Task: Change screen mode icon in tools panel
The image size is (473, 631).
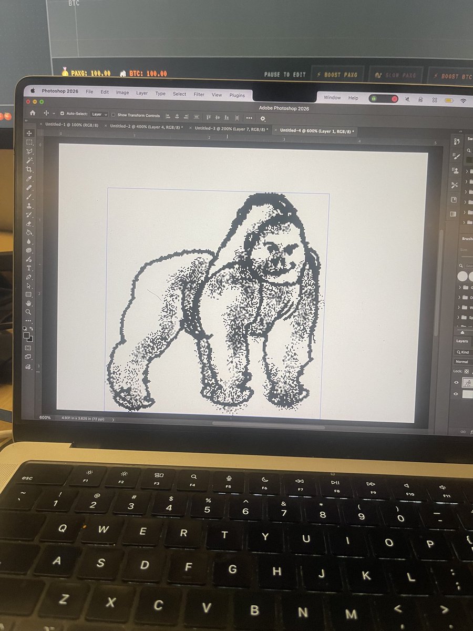Action: [x=29, y=357]
